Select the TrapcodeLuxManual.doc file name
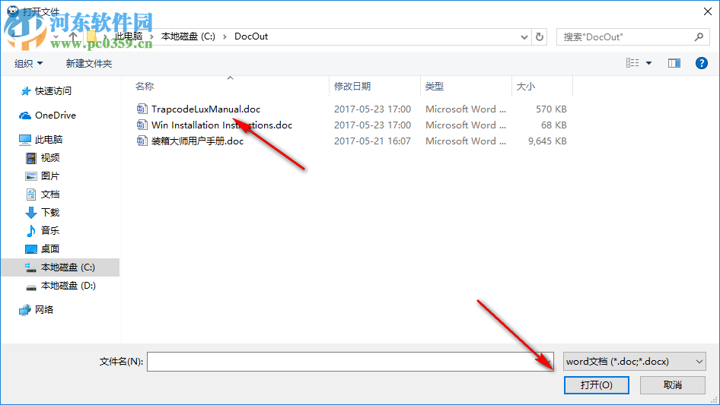720x405 pixels. [x=205, y=109]
